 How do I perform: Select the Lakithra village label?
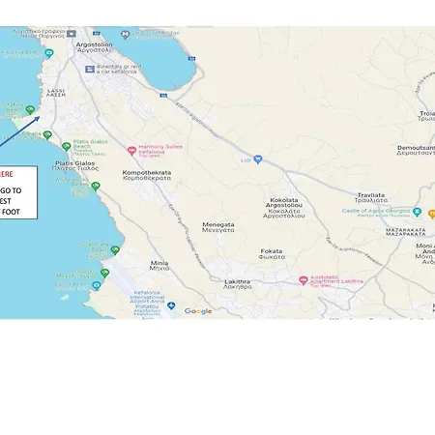click(238, 284)
